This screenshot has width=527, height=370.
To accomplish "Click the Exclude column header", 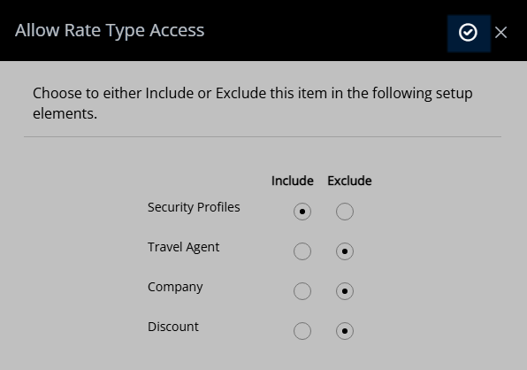I will coord(349,181).
